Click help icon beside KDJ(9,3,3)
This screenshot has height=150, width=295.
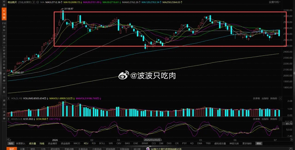[x=8, y=119]
